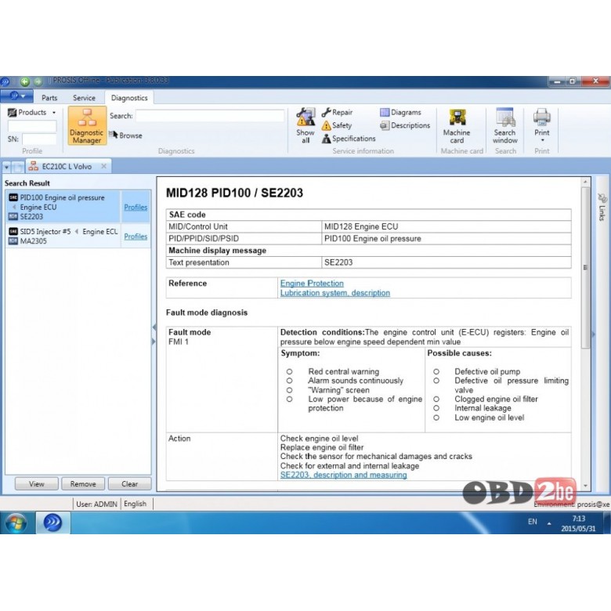The width and height of the screenshot is (611, 611).
Task: Click the Show all service information icon
Action: 305,125
